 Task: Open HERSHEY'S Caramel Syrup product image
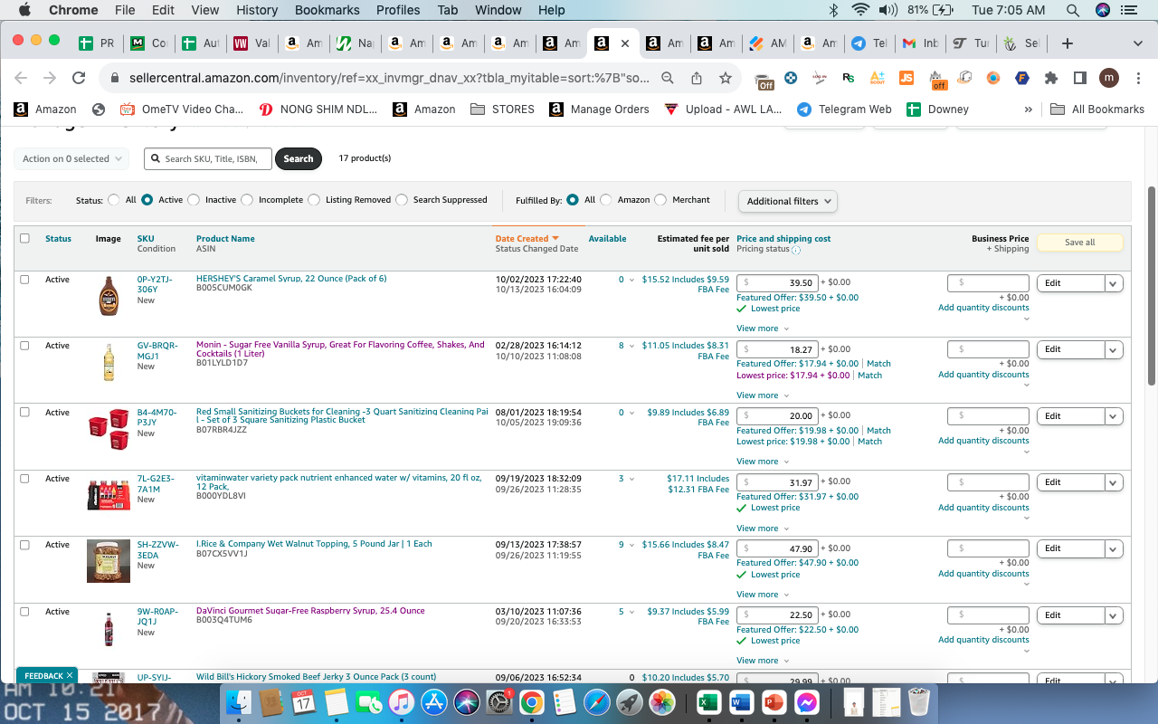tap(109, 296)
